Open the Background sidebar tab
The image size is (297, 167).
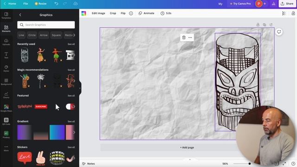[x=6, y=82]
